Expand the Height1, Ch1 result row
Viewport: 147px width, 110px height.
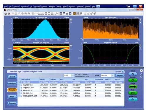tap(21, 85)
